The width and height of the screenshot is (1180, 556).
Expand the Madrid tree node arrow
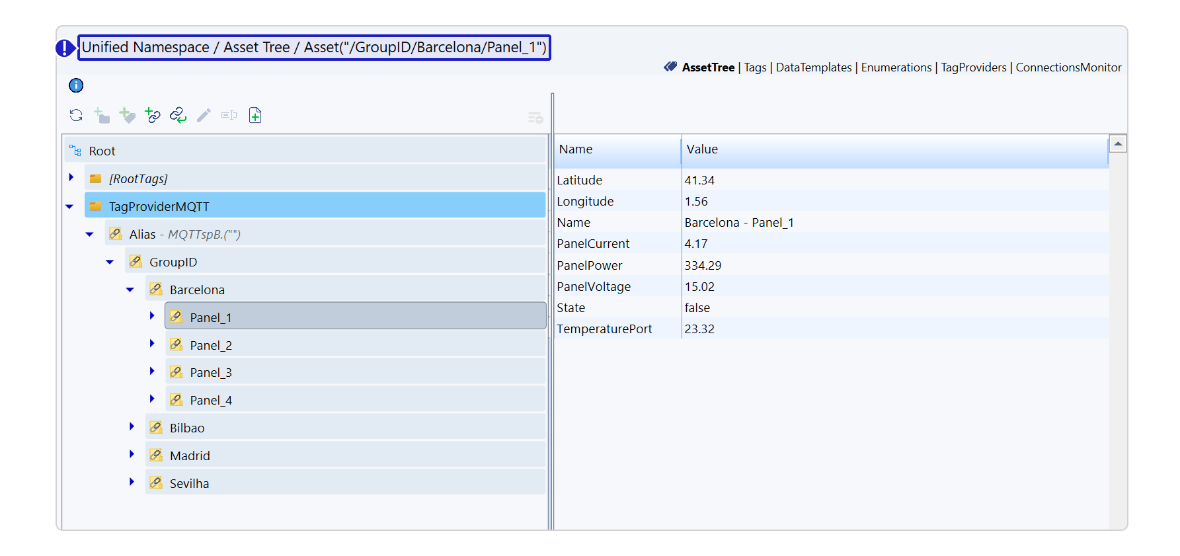[x=132, y=455]
